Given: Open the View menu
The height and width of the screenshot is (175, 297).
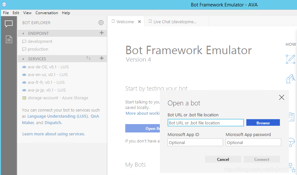Looking at the screenshot, I should point(27,13).
